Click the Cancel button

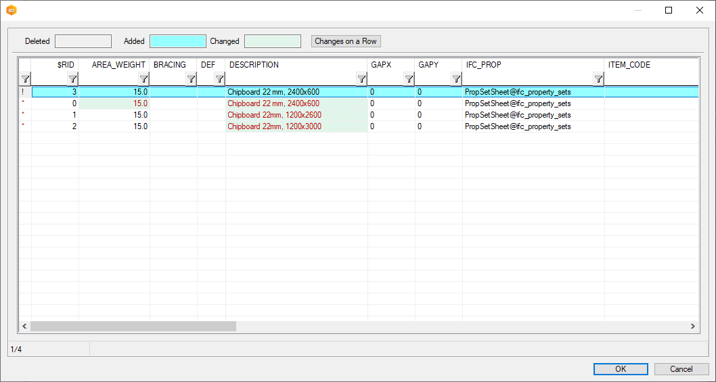tap(681, 369)
